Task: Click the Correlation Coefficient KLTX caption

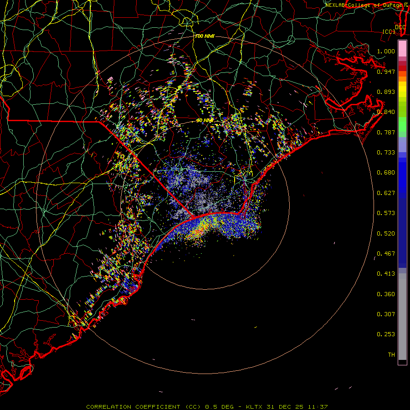Action: (x=207, y=407)
